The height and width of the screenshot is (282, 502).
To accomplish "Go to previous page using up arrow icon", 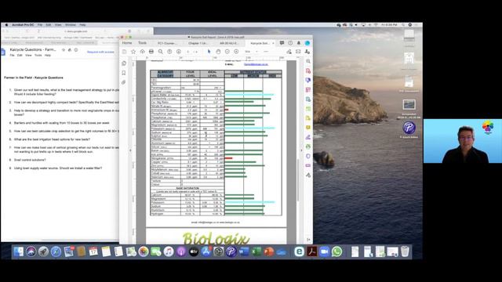I will tap(169, 52).
